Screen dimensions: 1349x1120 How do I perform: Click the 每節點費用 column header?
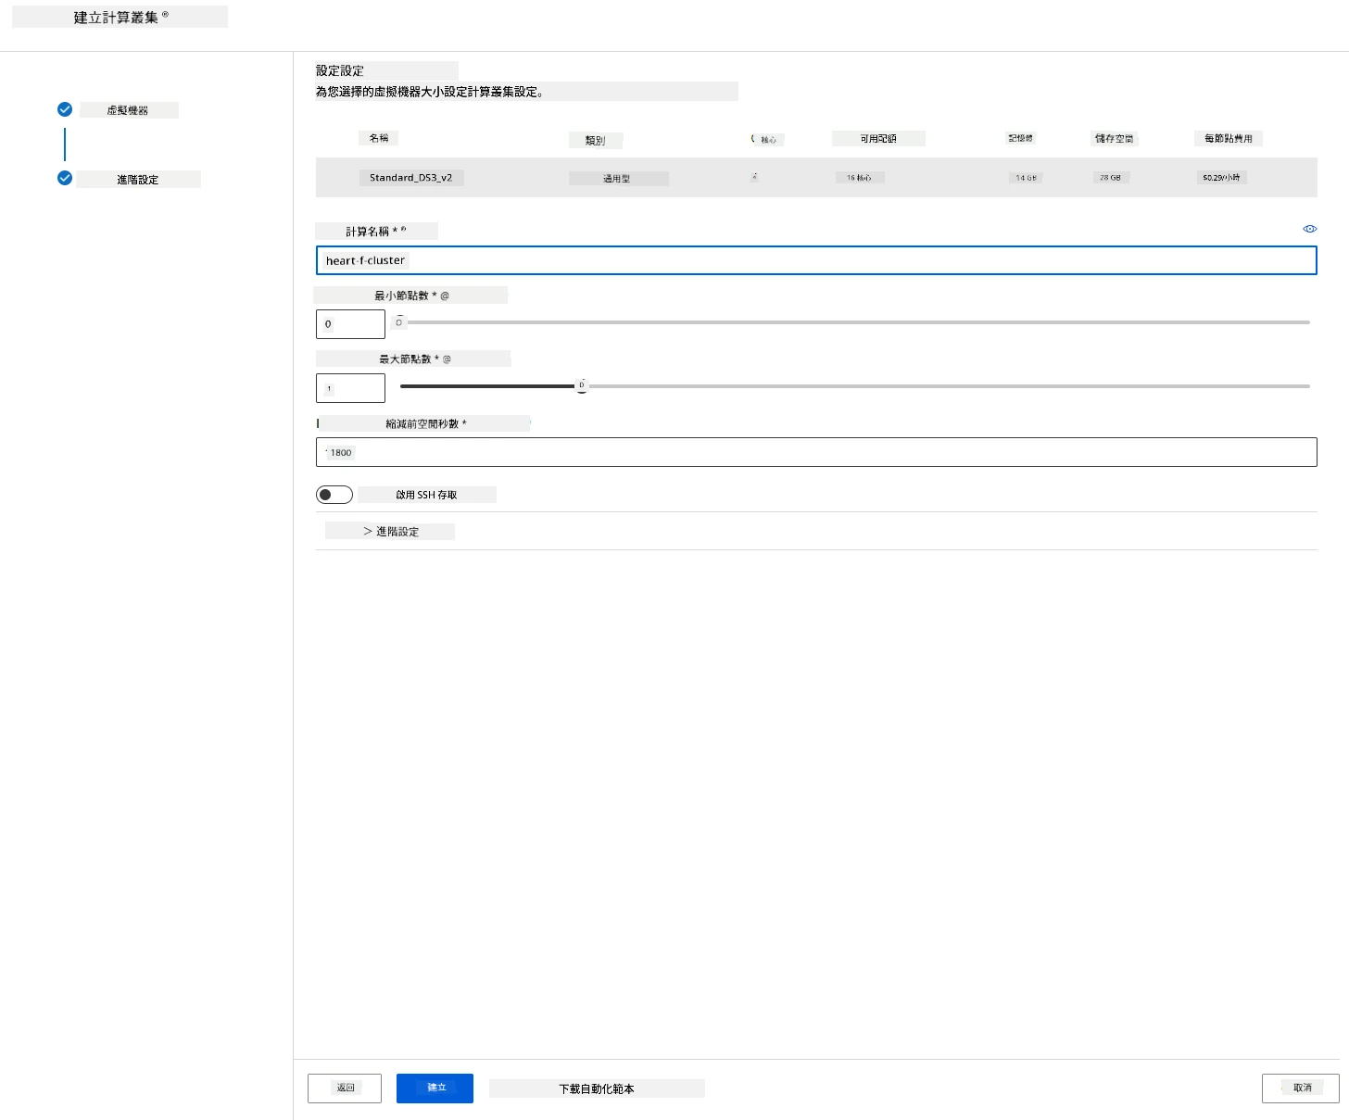[1229, 139]
